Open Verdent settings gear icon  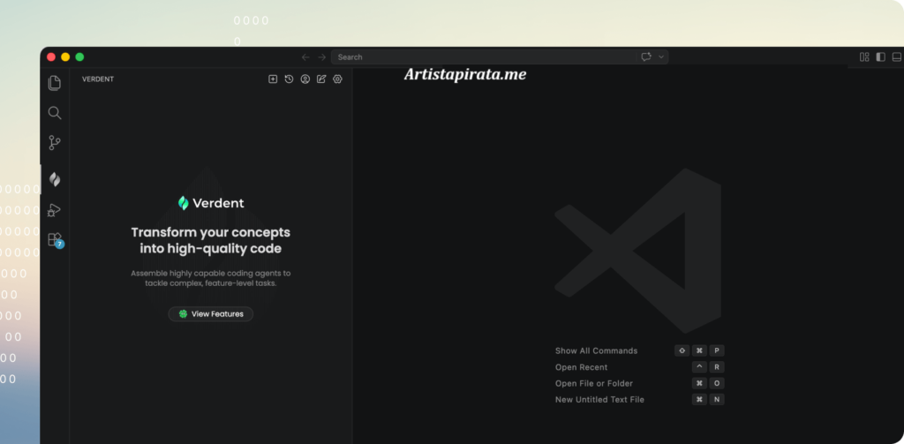click(337, 79)
